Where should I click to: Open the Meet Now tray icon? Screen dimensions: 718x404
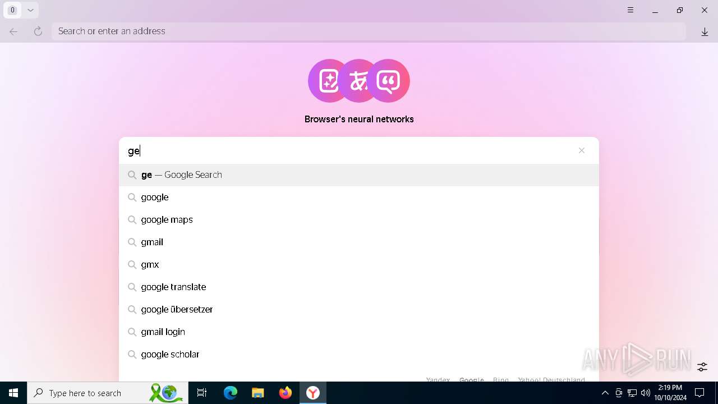tap(619, 393)
